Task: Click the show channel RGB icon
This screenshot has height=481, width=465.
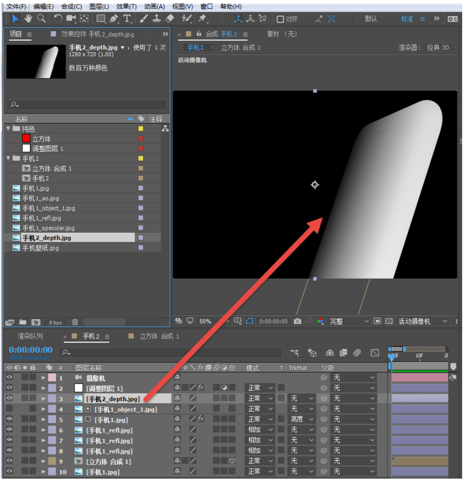Action: tap(320, 321)
